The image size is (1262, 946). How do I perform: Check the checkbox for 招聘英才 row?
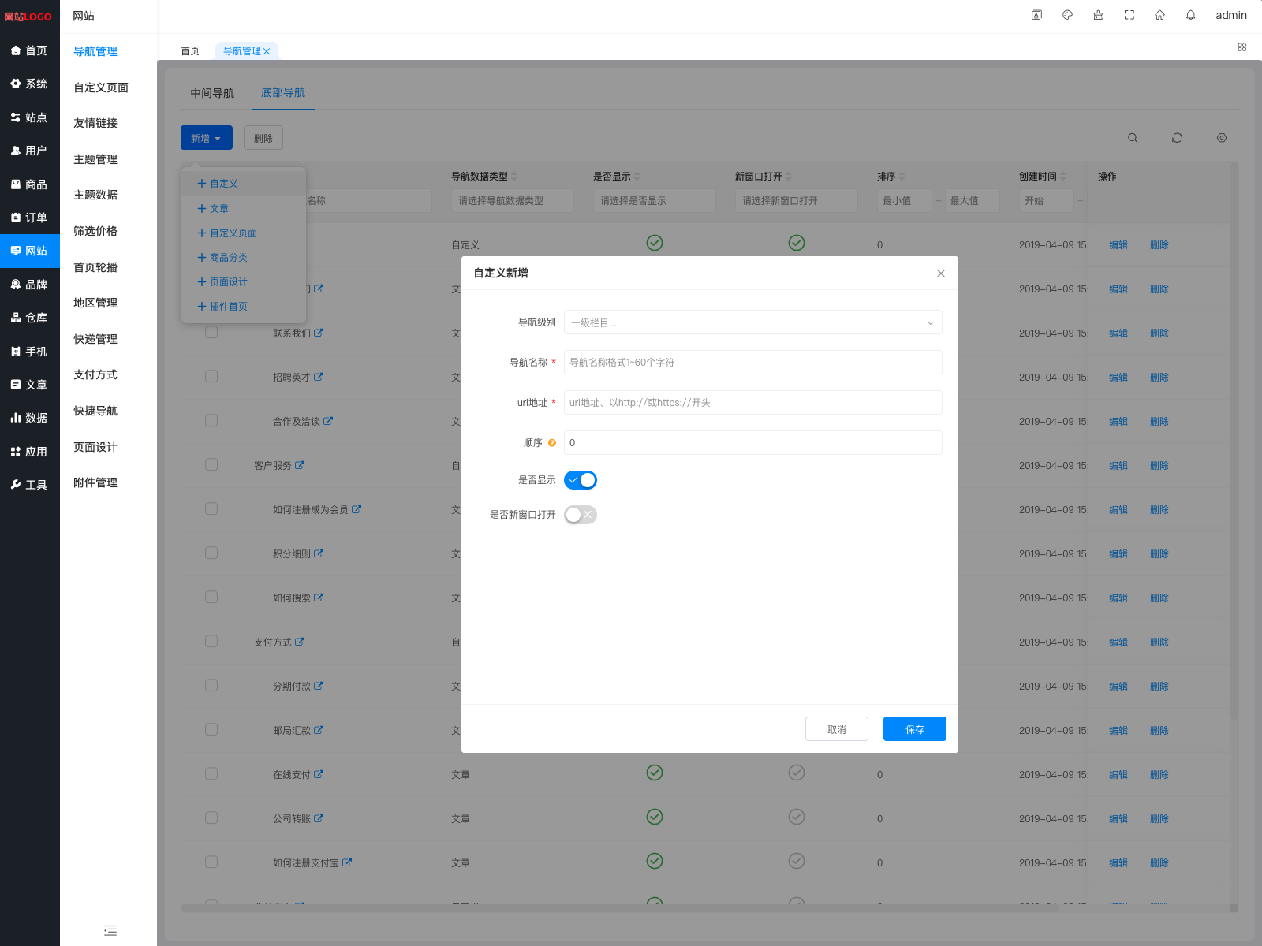(x=211, y=377)
